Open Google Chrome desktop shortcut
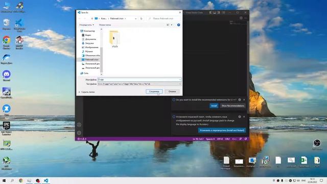The image size is (327, 184). tap(7, 42)
